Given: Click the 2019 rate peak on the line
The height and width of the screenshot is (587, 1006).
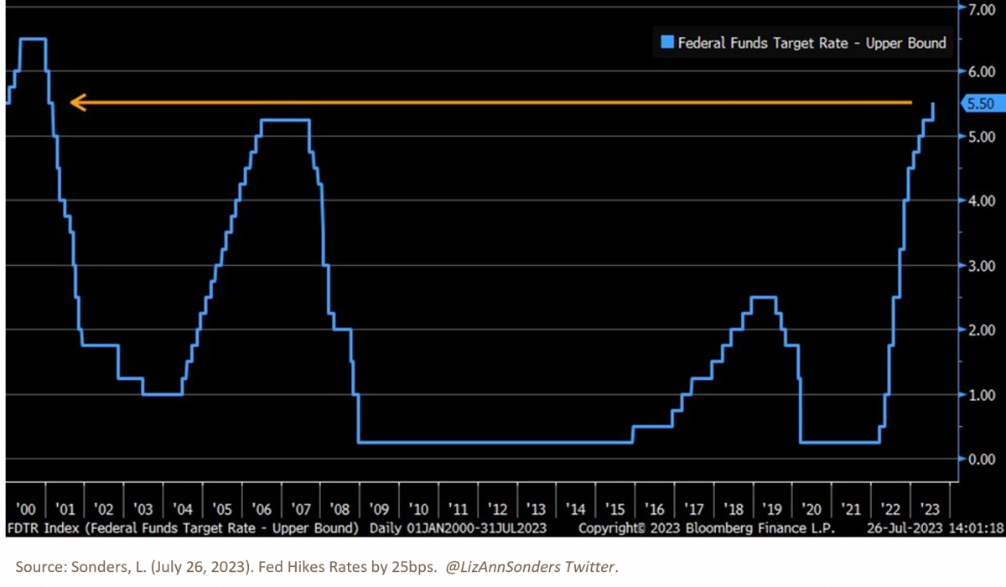Looking at the screenshot, I should (763, 296).
